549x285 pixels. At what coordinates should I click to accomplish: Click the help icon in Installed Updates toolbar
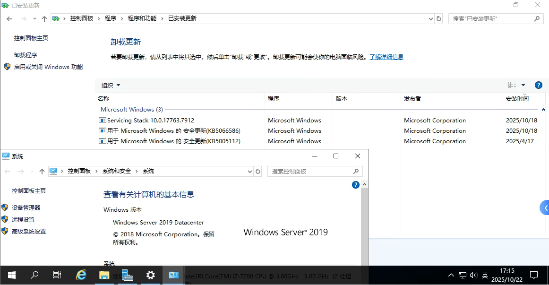pos(538,85)
